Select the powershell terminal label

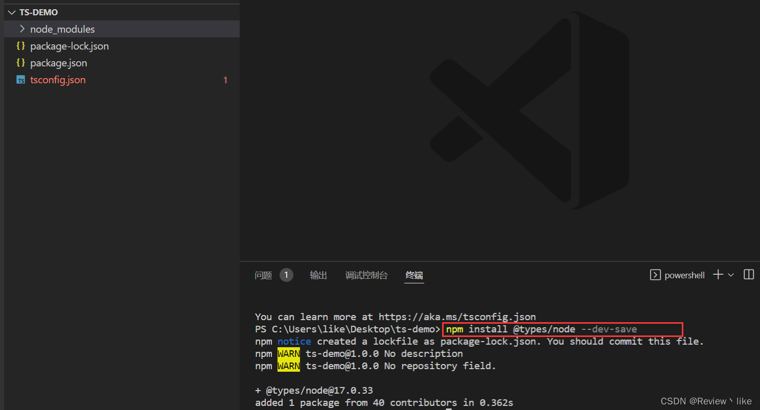(x=685, y=275)
